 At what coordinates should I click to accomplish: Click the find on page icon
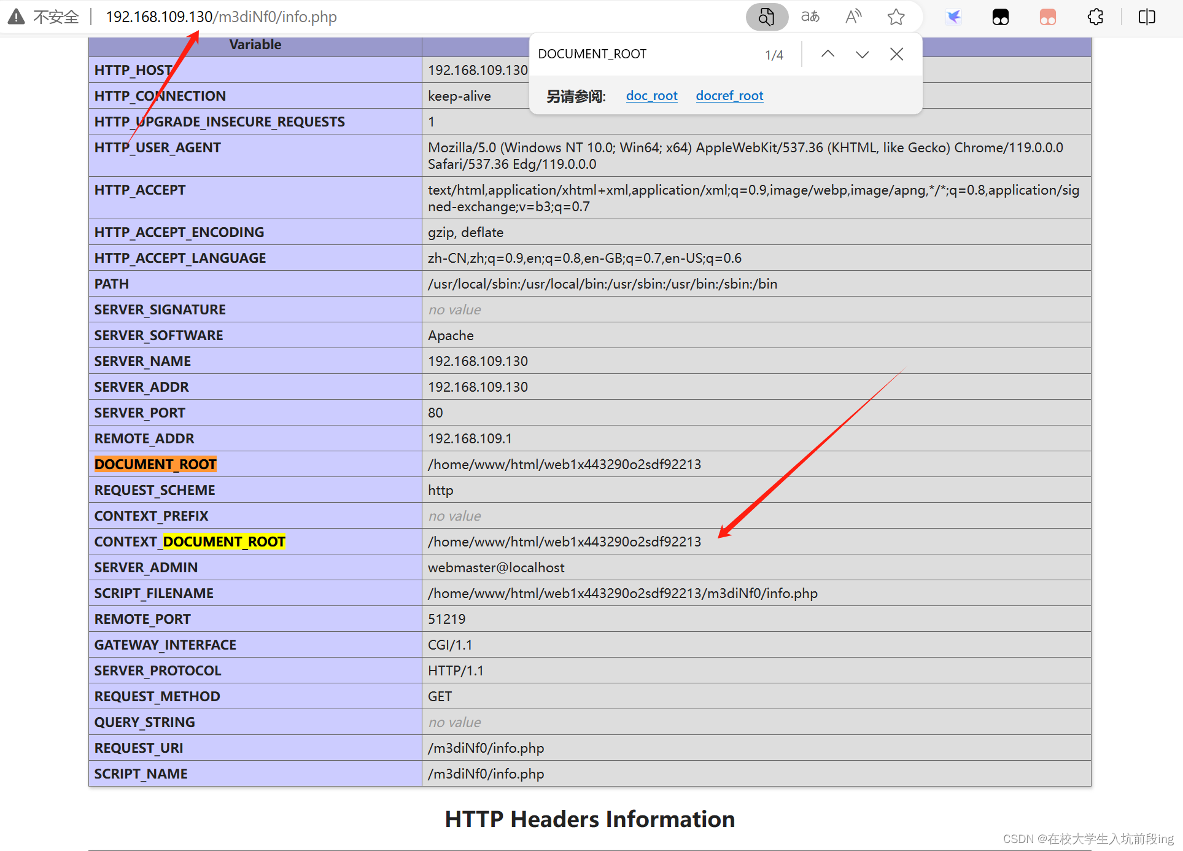(766, 17)
